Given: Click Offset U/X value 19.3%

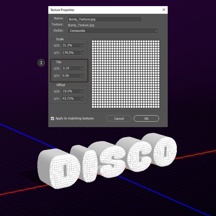Looking at the screenshot, I should point(71,91).
